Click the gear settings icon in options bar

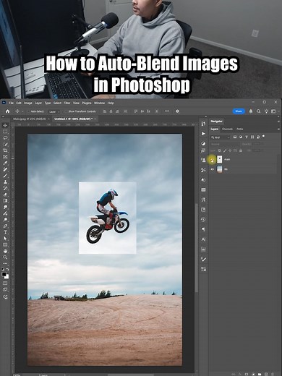[177, 111]
